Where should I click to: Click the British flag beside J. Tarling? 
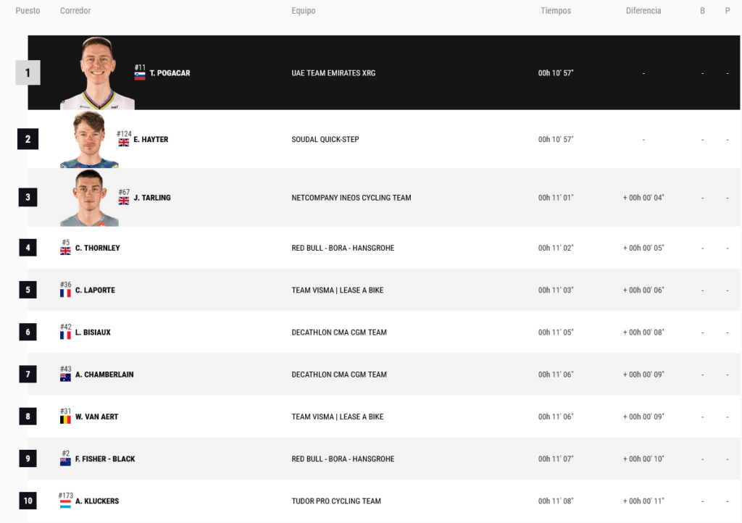point(123,201)
